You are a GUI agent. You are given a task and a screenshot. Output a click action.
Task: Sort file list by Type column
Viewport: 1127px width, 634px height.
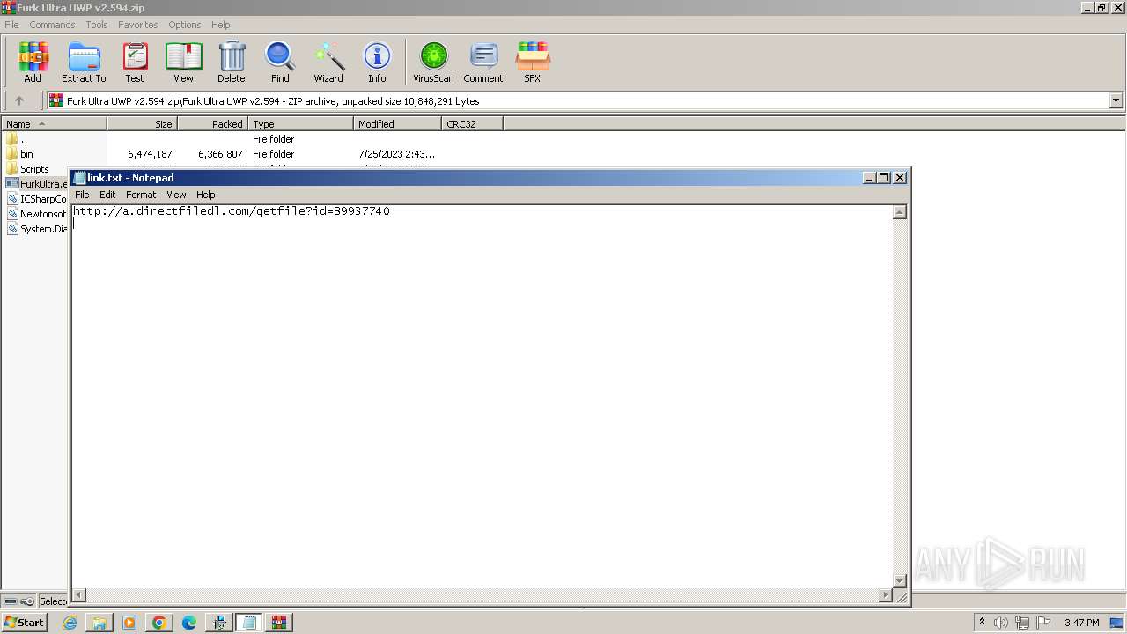click(301, 124)
